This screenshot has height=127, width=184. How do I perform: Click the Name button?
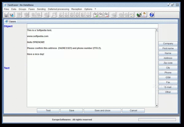(168, 53)
